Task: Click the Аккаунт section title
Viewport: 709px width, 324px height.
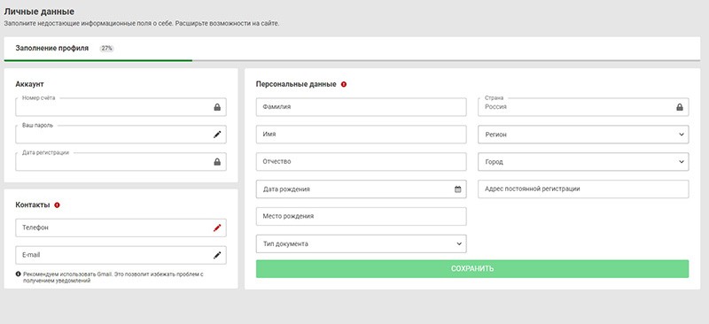Action: point(29,84)
